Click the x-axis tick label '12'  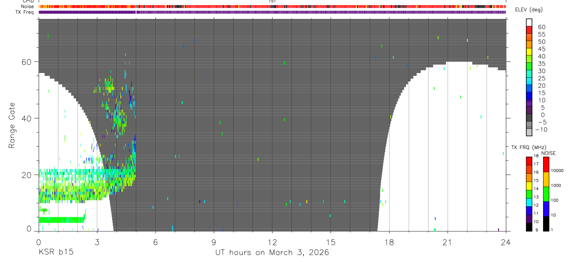point(272,242)
